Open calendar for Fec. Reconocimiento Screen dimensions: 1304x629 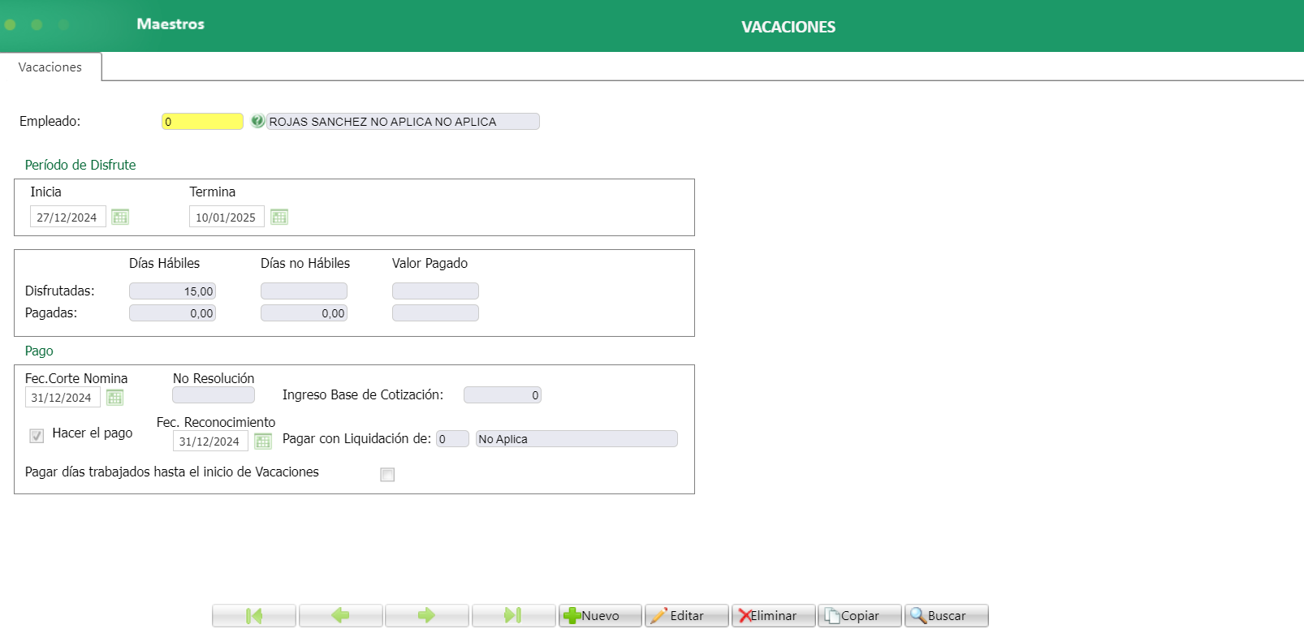click(262, 441)
